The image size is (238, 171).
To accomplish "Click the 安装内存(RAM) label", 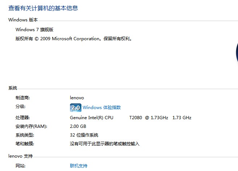I will tap(31, 126).
